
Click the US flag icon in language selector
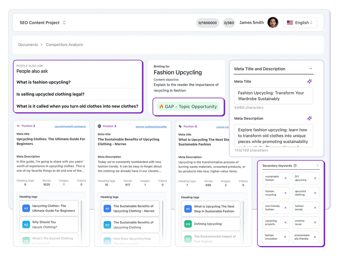(290, 23)
